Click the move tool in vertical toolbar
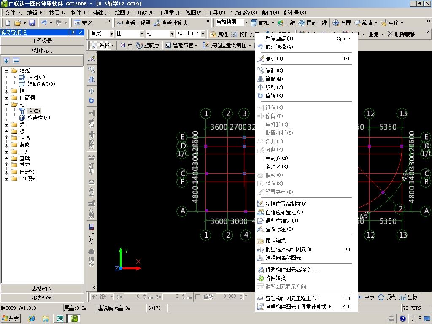The width and height of the screenshot is (432, 324). 92,91
